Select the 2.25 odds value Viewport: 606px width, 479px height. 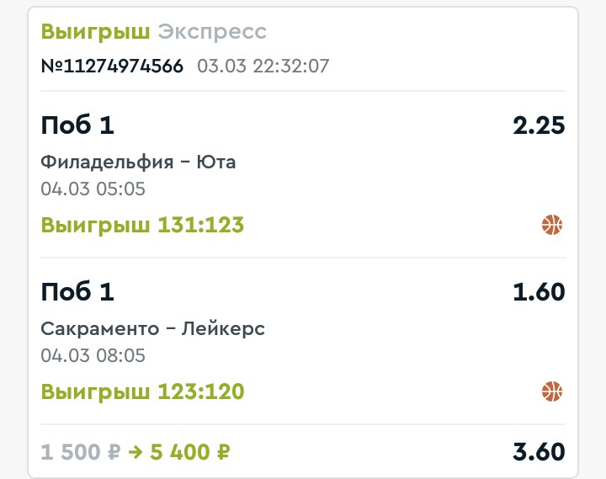[539, 125]
